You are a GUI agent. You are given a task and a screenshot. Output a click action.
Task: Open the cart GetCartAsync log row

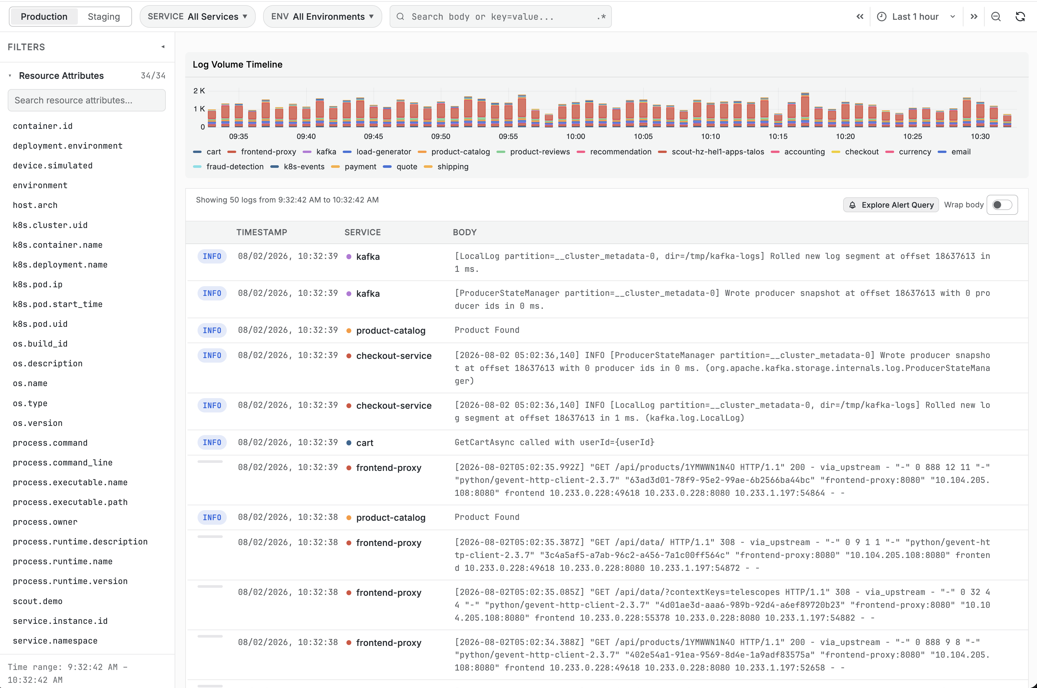[607, 442]
